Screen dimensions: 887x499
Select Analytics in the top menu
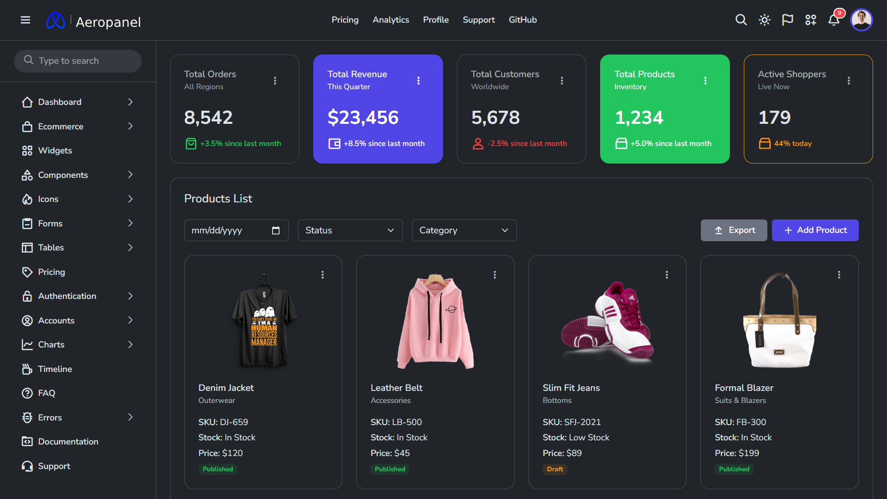390,20
